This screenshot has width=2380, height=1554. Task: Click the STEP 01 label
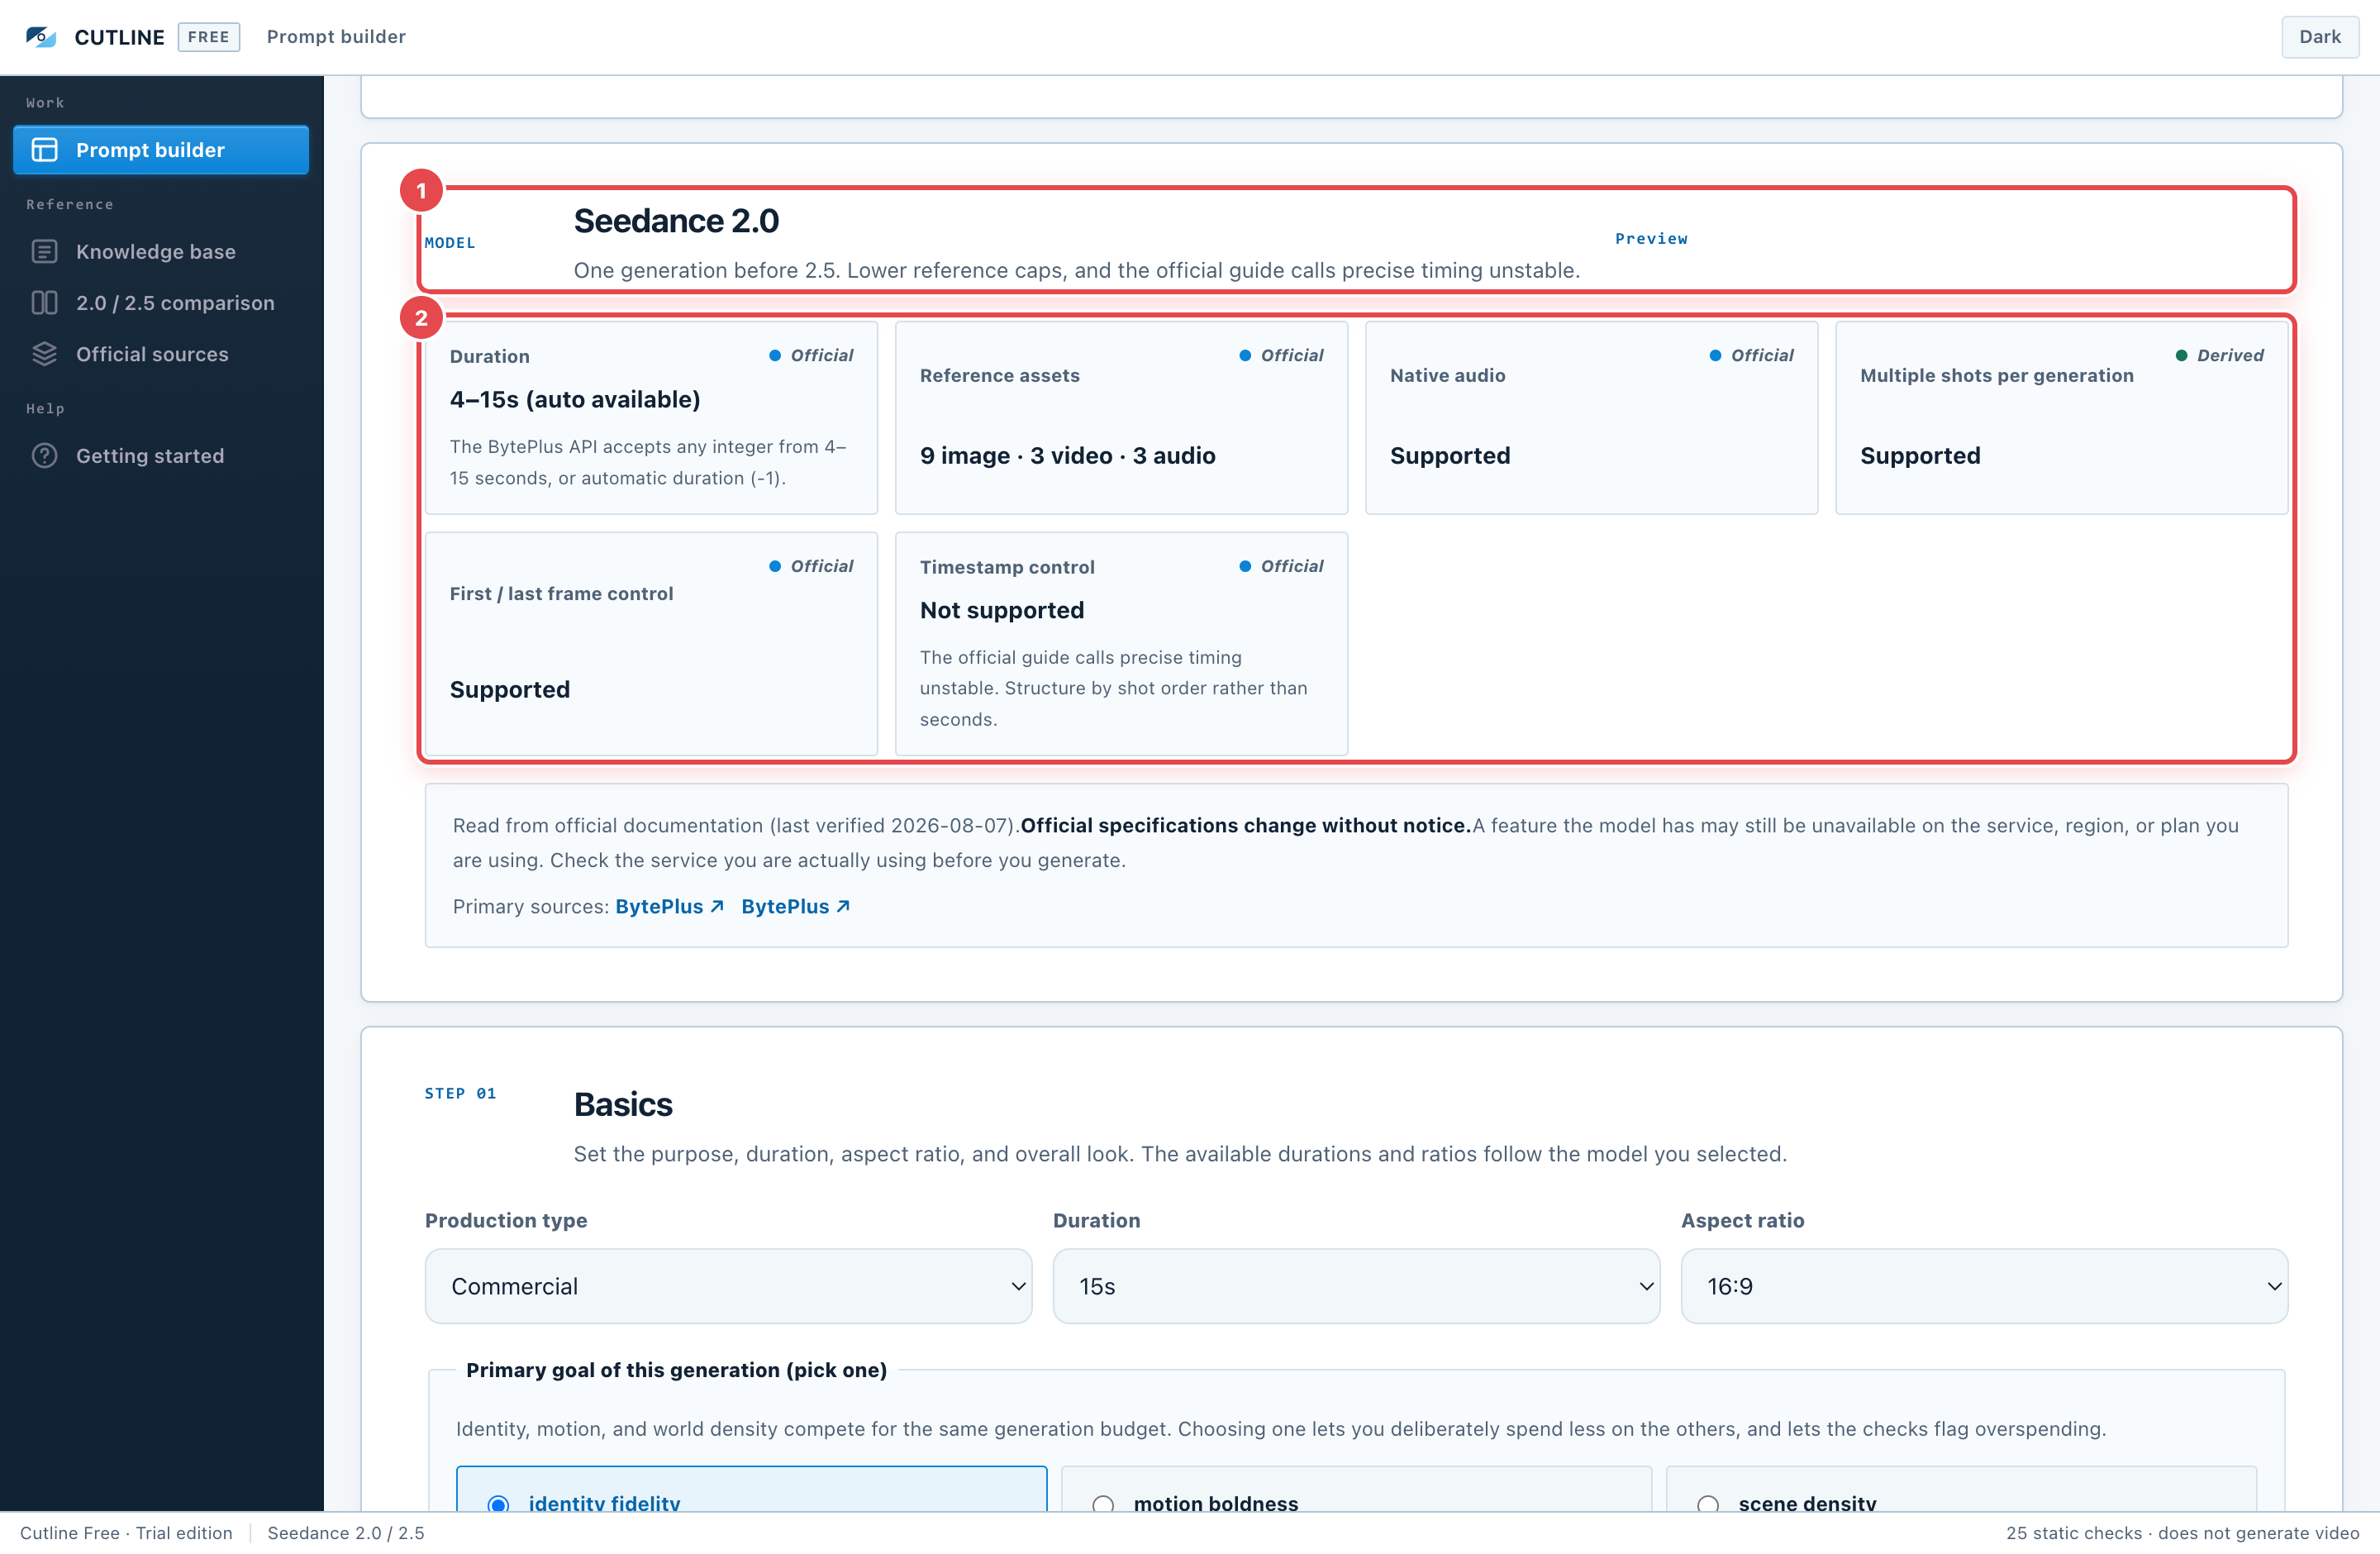click(460, 1093)
